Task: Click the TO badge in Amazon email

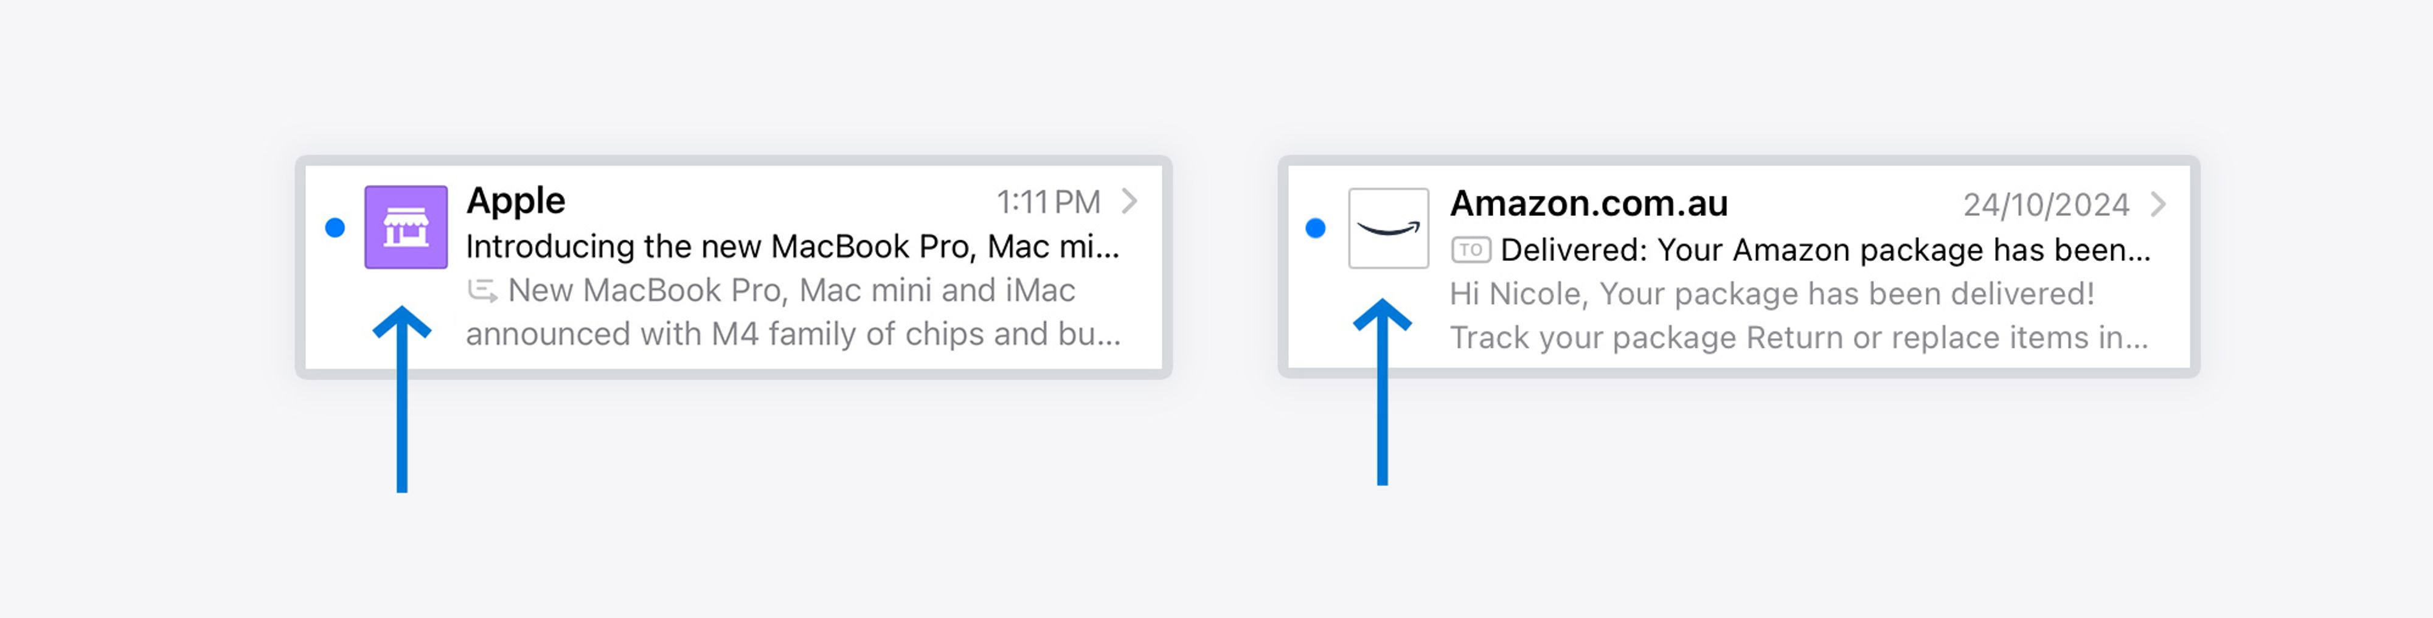Action: [1471, 249]
